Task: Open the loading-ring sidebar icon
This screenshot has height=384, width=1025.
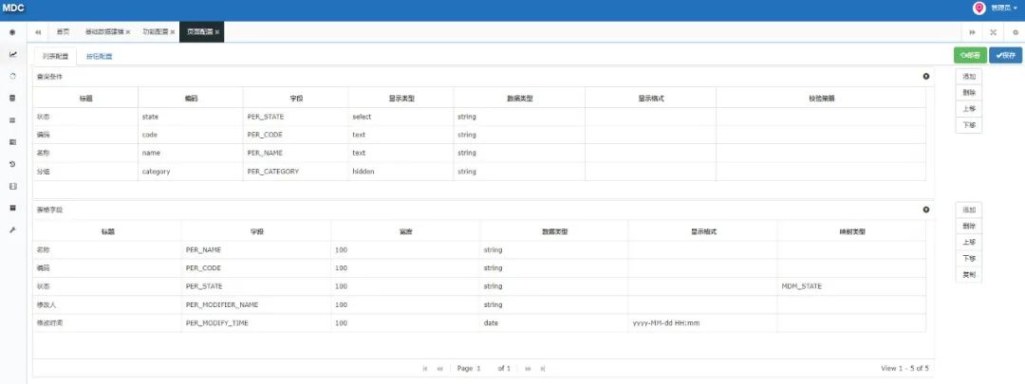Action: 12,77
